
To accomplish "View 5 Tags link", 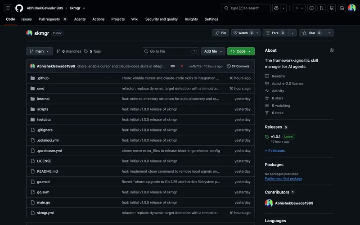I will (93, 51).
